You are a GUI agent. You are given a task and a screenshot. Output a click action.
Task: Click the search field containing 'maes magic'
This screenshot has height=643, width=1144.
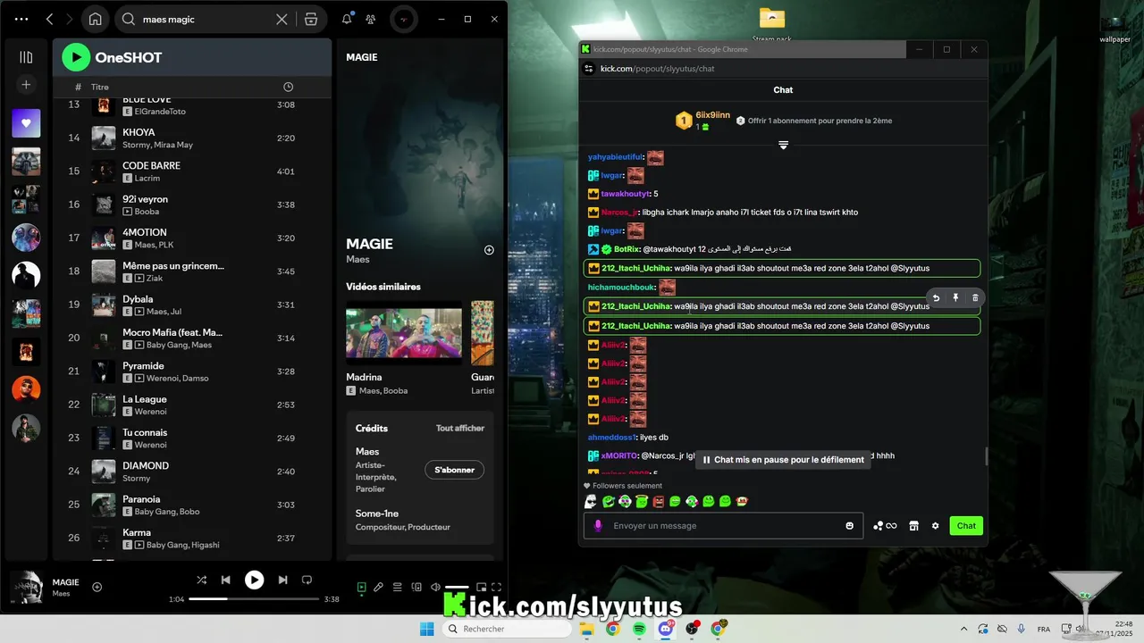tap(206, 19)
